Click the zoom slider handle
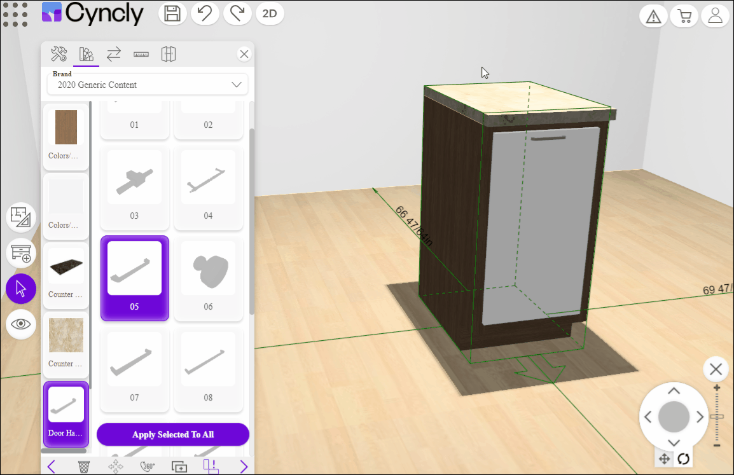This screenshot has width=734, height=475. coord(717,416)
